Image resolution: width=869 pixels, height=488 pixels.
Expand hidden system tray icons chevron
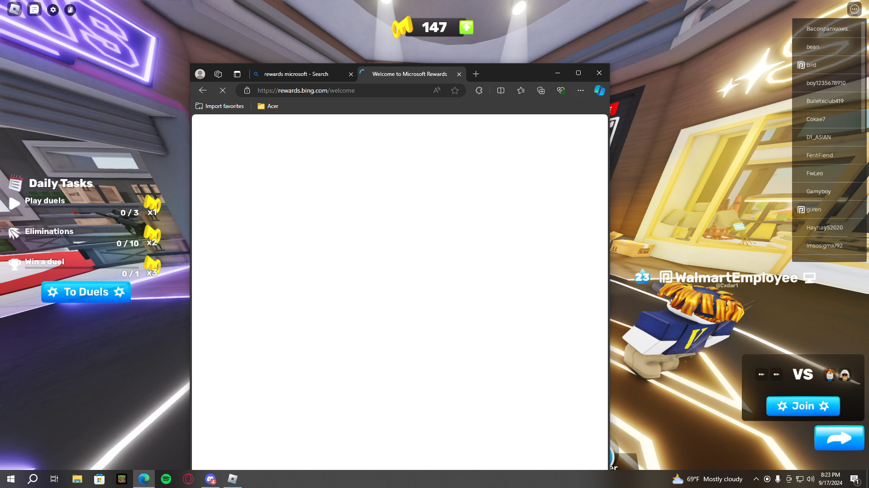[756, 479]
